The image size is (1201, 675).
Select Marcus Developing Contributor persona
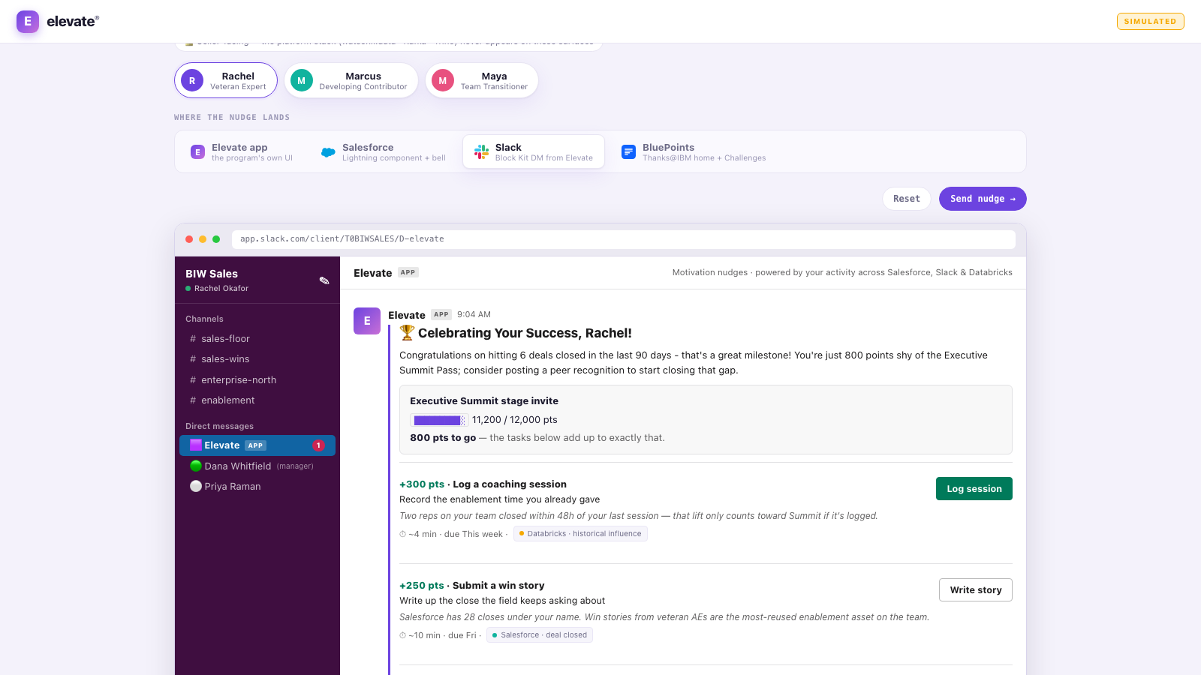click(x=351, y=80)
